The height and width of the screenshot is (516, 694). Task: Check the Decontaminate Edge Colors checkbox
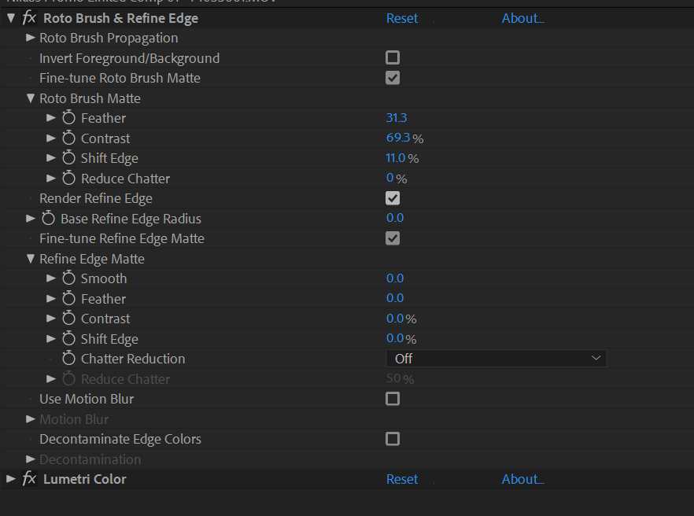pos(393,439)
